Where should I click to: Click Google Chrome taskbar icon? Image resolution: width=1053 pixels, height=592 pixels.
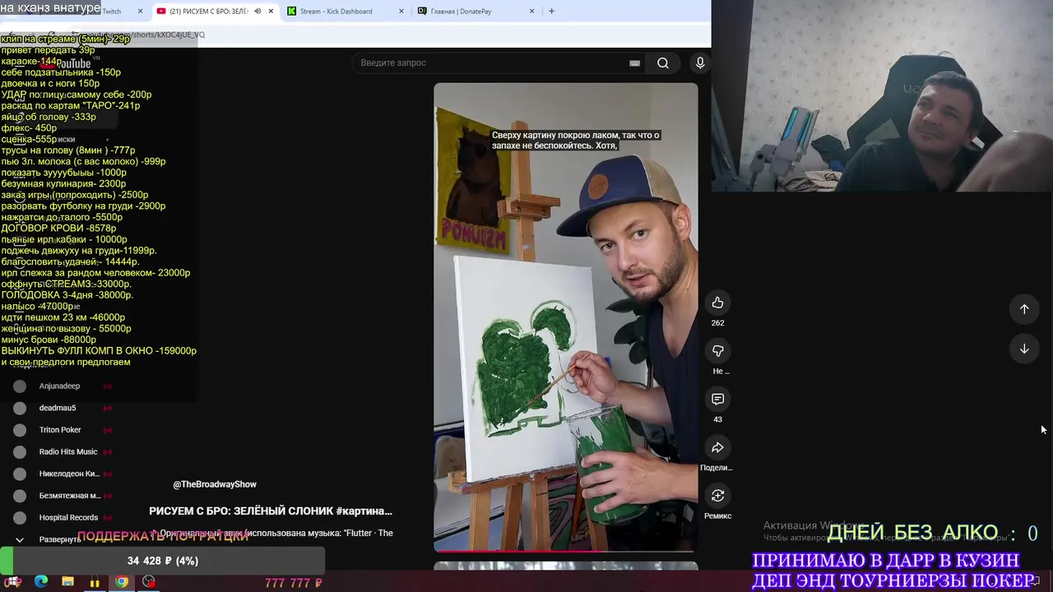pos(122,581)
